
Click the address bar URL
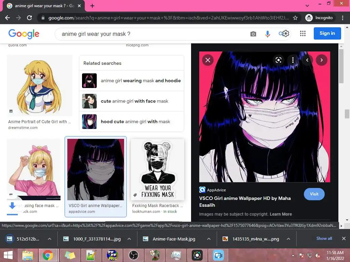168,18
